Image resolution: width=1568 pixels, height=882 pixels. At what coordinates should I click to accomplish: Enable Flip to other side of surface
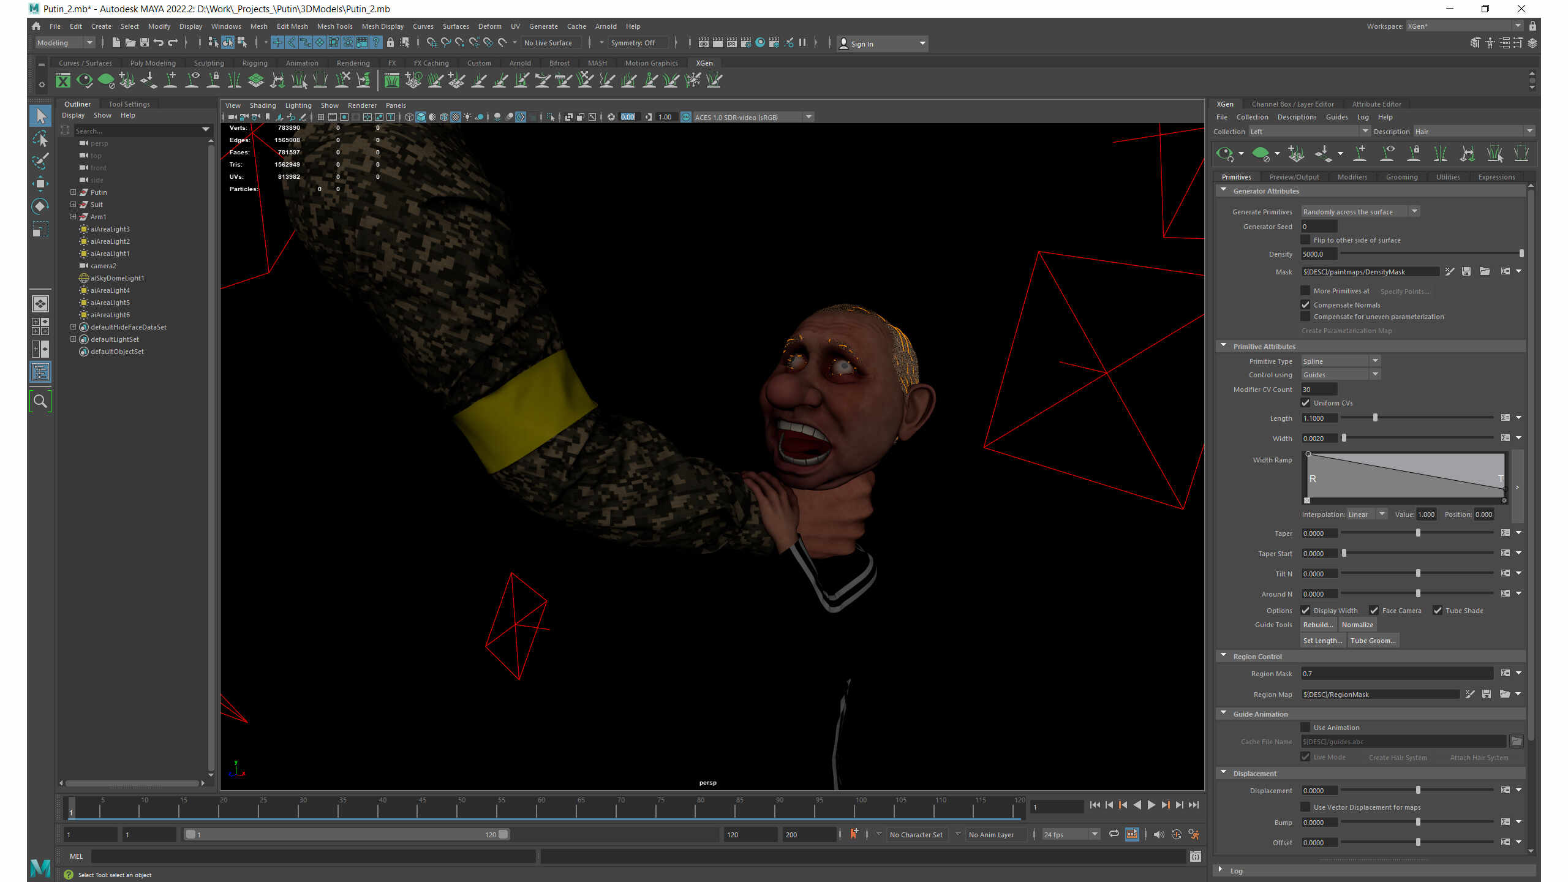1305,240
